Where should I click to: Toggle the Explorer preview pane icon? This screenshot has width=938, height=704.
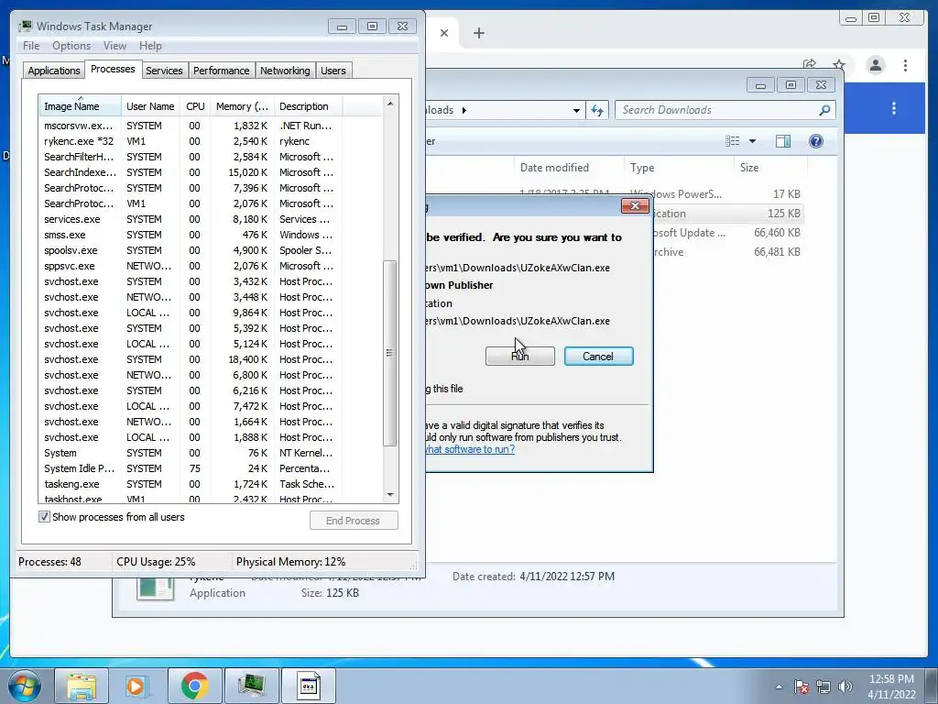[782, 141]
